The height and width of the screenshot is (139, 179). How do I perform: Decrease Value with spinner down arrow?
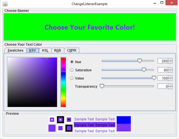point(170,79)
